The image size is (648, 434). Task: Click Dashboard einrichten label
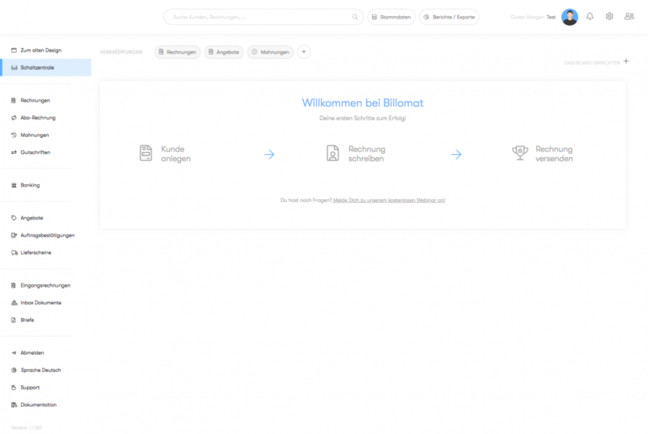pyautogui.click(x=592, y=63)
